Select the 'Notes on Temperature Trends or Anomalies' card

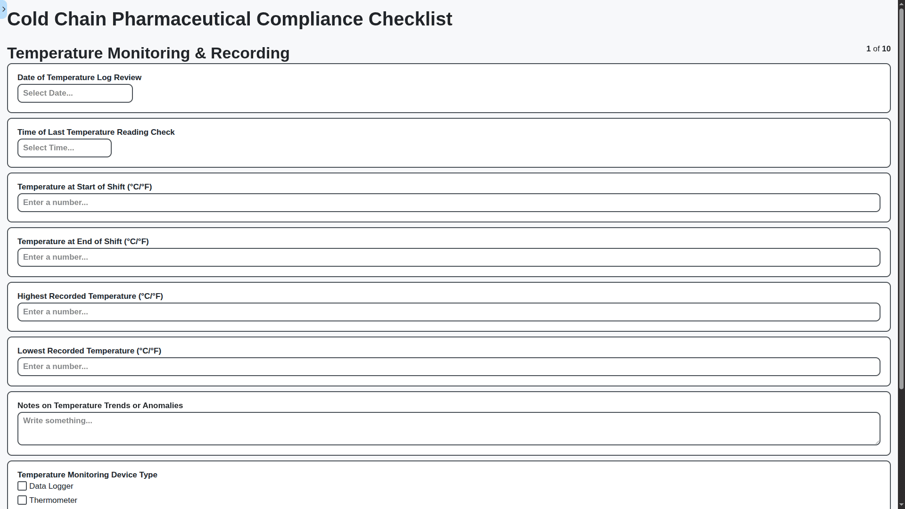[x=449, y=423]
